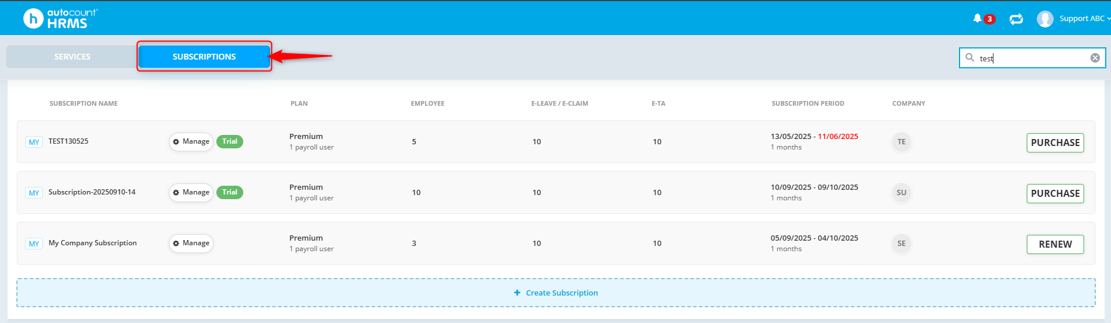This screenshot has width=1111, height=323.
Task: Click Manage for TEST130525
Action: click(191, 141)
